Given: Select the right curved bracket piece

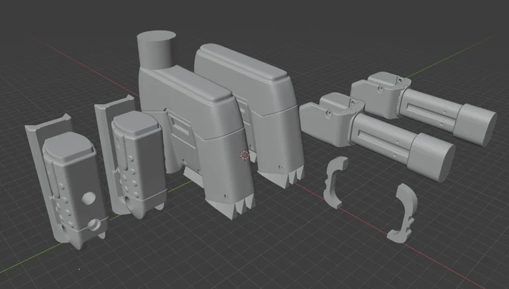Looking at the screenshot, I should pyautogui.click(x=403, y=213).
